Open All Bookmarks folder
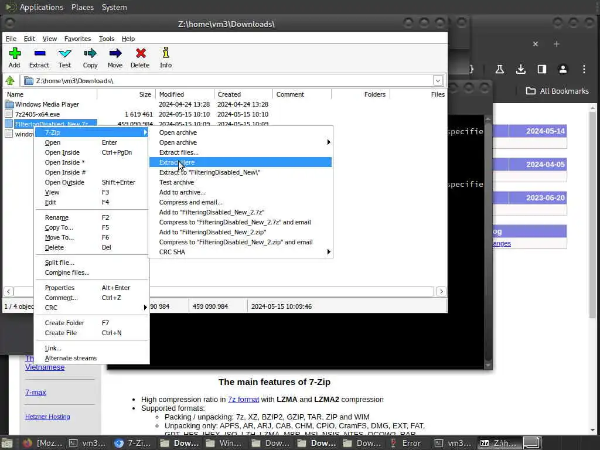This screenshot has height=450, width=600. (557, 91)
